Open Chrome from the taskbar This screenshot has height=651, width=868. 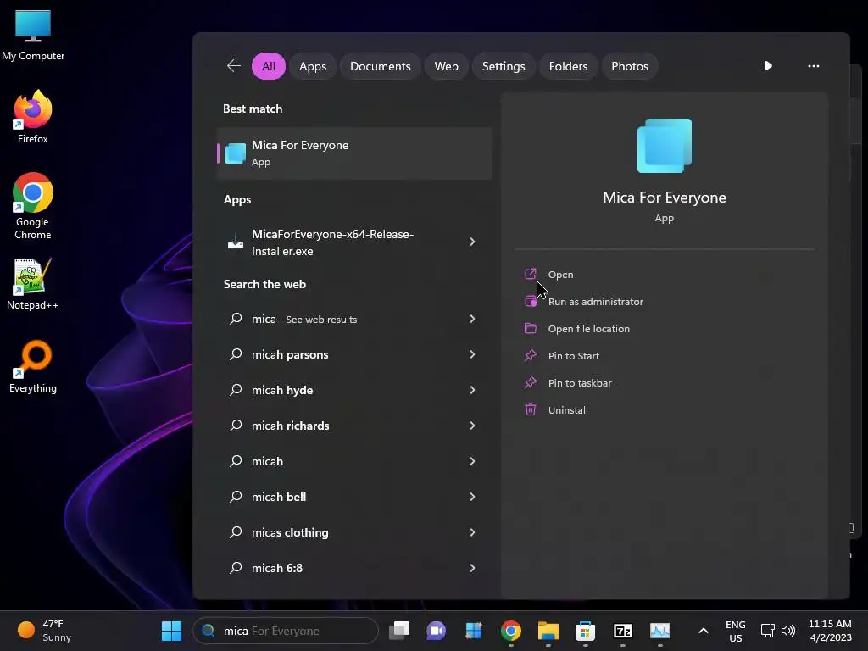point(511,631)
